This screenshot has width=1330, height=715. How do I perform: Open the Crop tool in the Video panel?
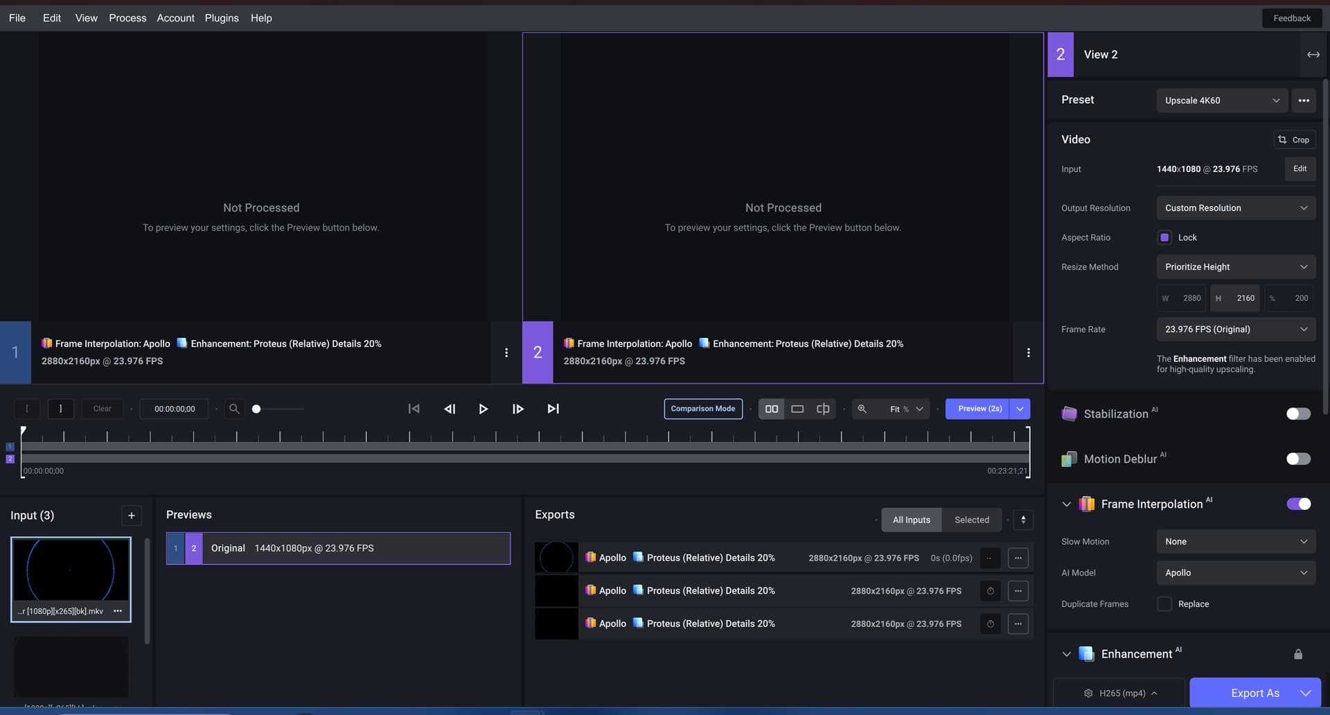(x=1295, y=139)
